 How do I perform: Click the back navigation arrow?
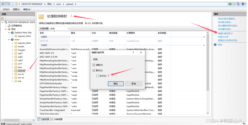[3, 4]
